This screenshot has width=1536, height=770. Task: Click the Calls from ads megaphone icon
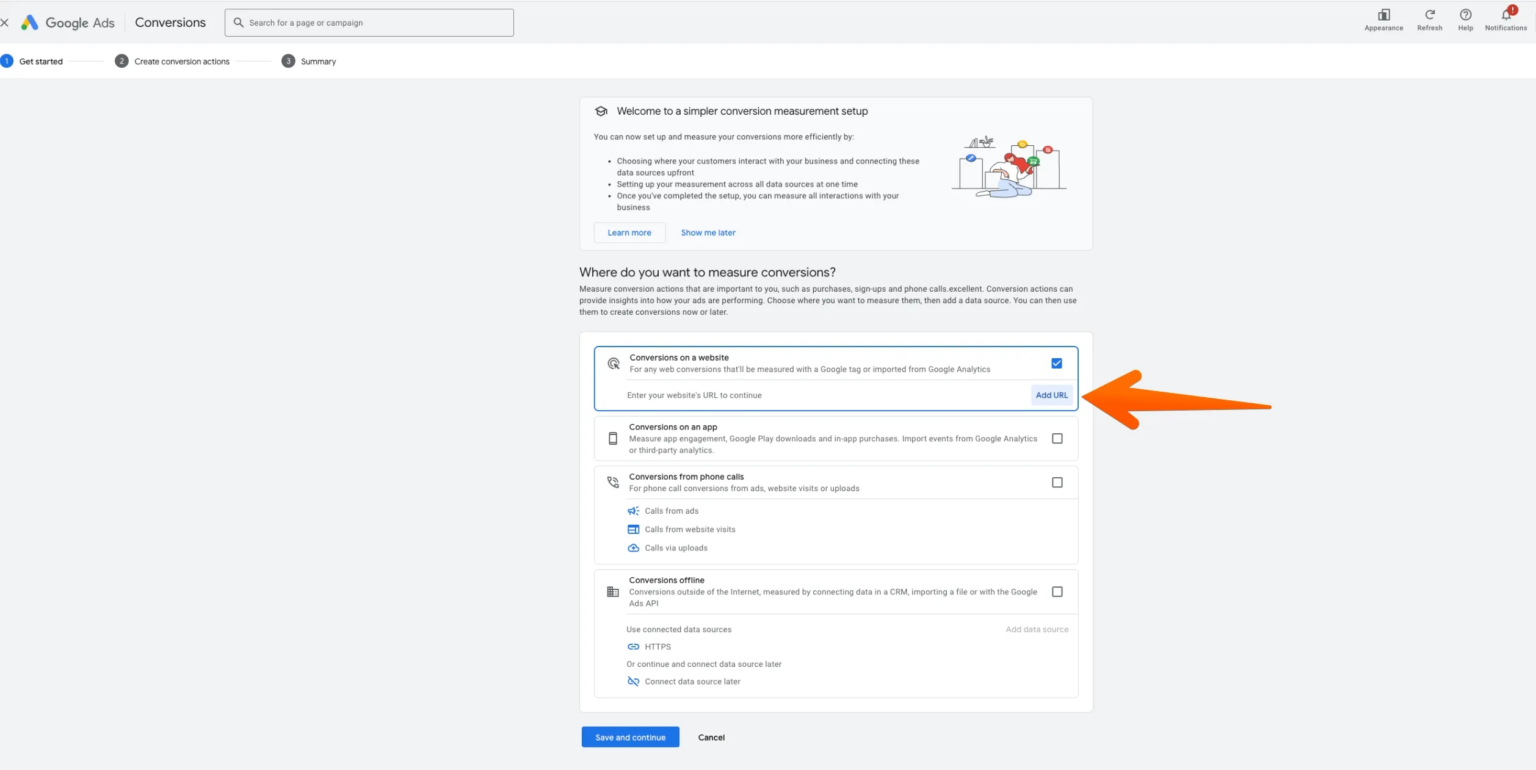tap(633, 511)
